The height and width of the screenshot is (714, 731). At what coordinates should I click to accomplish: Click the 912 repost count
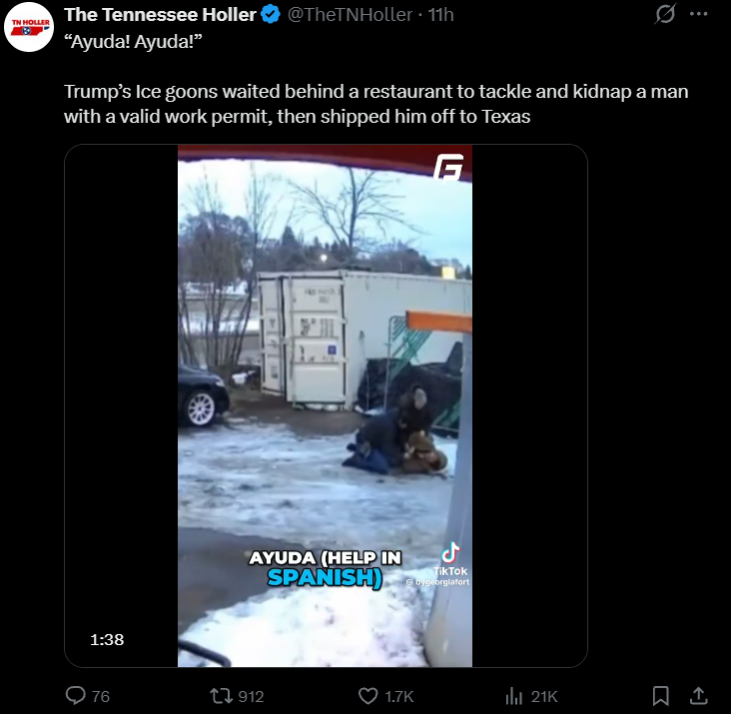pyautogui.click(x=251, y=696)
